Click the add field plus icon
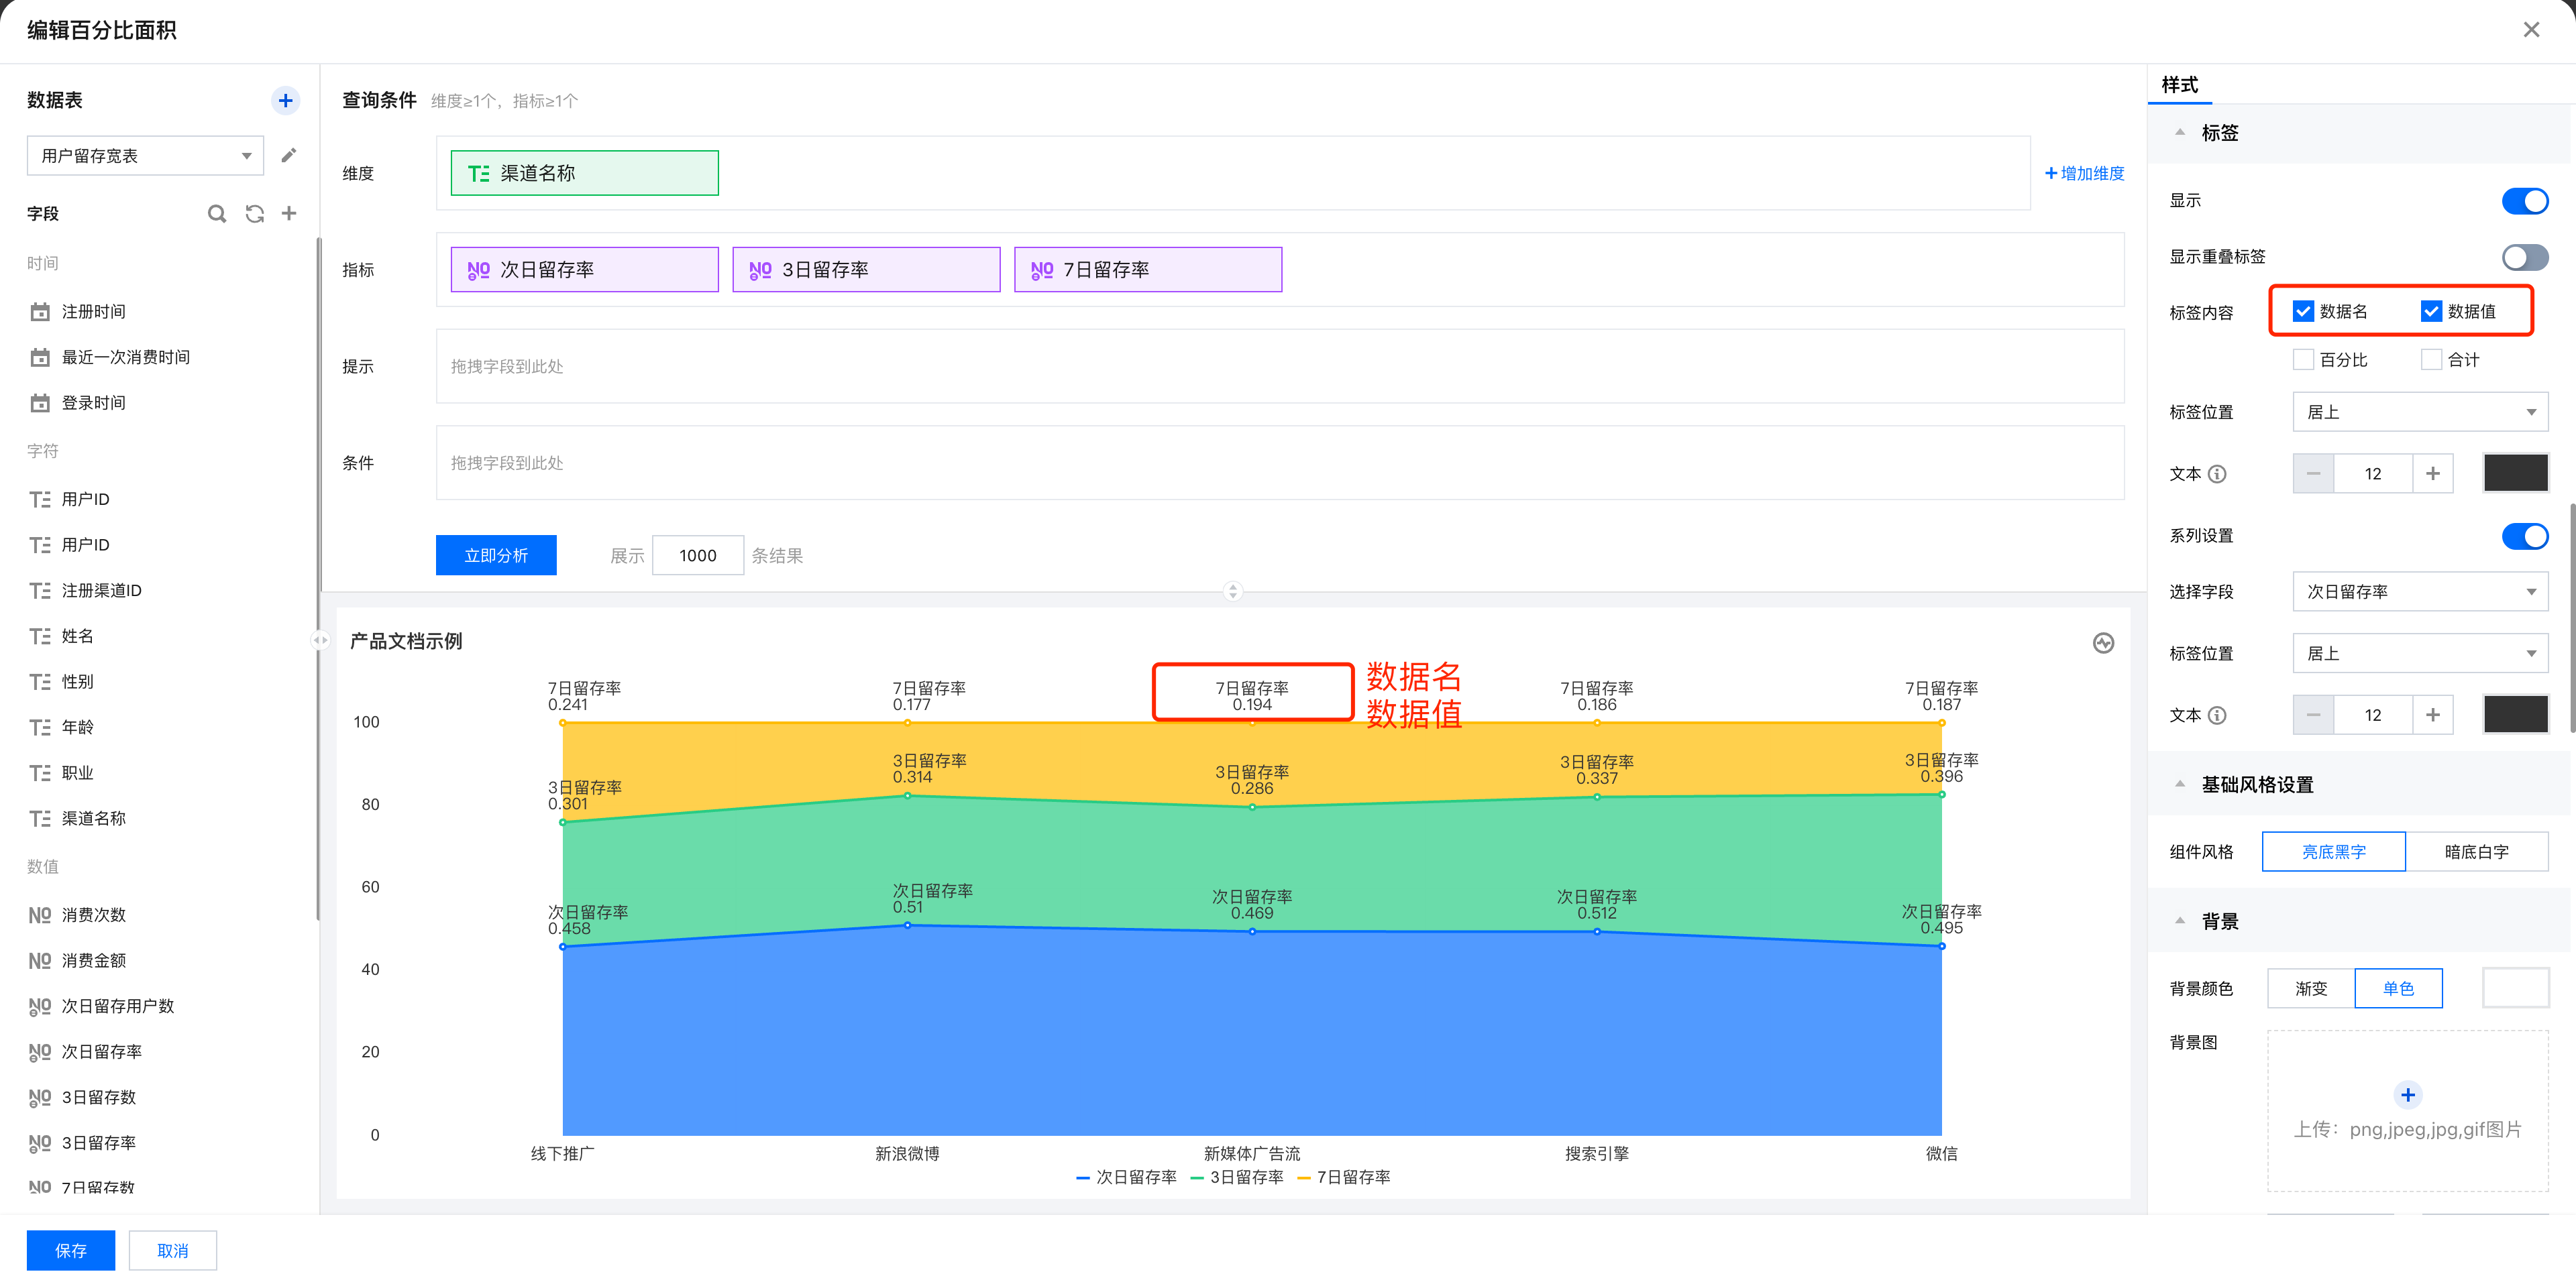2576x1282 pixels. [x=289, y=213]
